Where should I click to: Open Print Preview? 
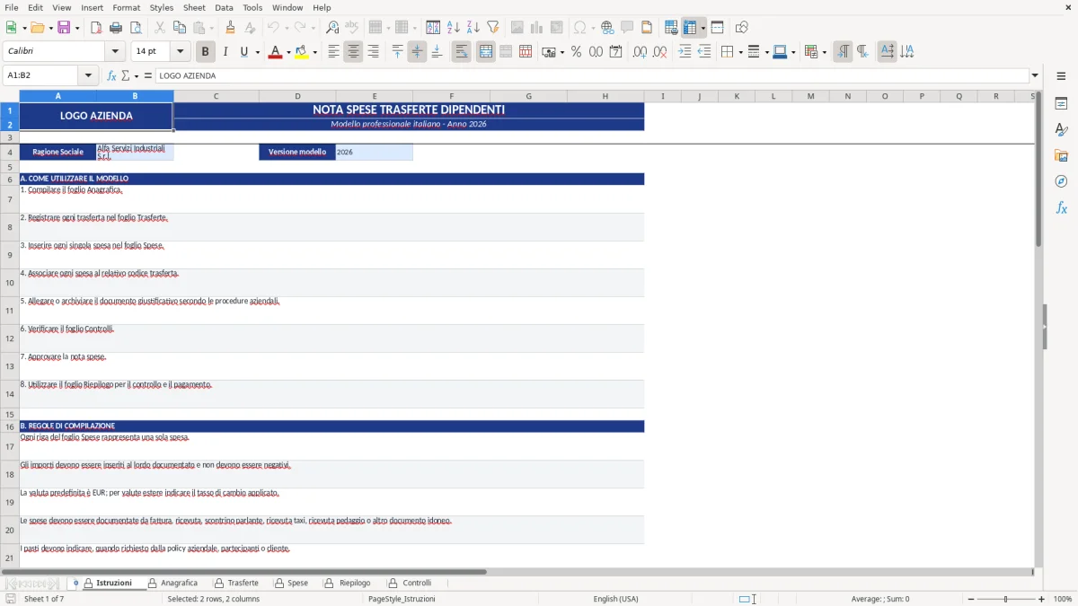[x=135, y=28]
